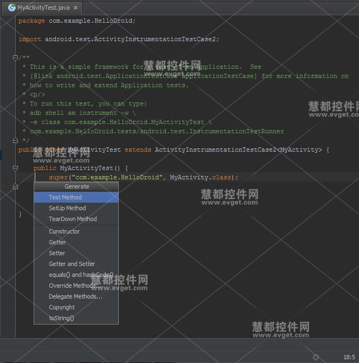Select Getter from Generate menu
This screenshot has height=363, width=359.
76,242
